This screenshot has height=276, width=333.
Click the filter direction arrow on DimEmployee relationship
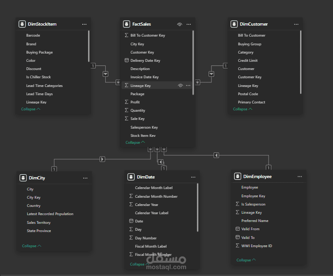[216, 156]
